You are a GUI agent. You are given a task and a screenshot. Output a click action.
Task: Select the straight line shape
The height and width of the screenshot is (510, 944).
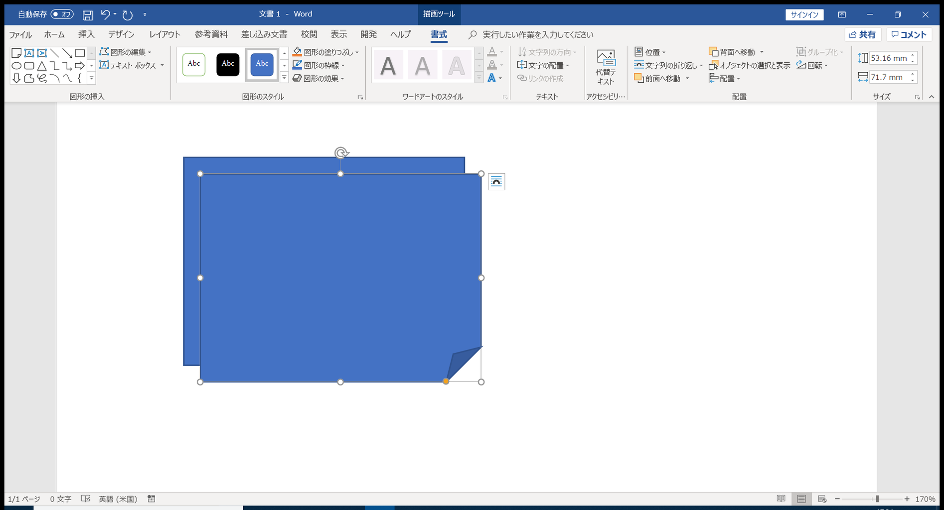[x=54, y=53]
